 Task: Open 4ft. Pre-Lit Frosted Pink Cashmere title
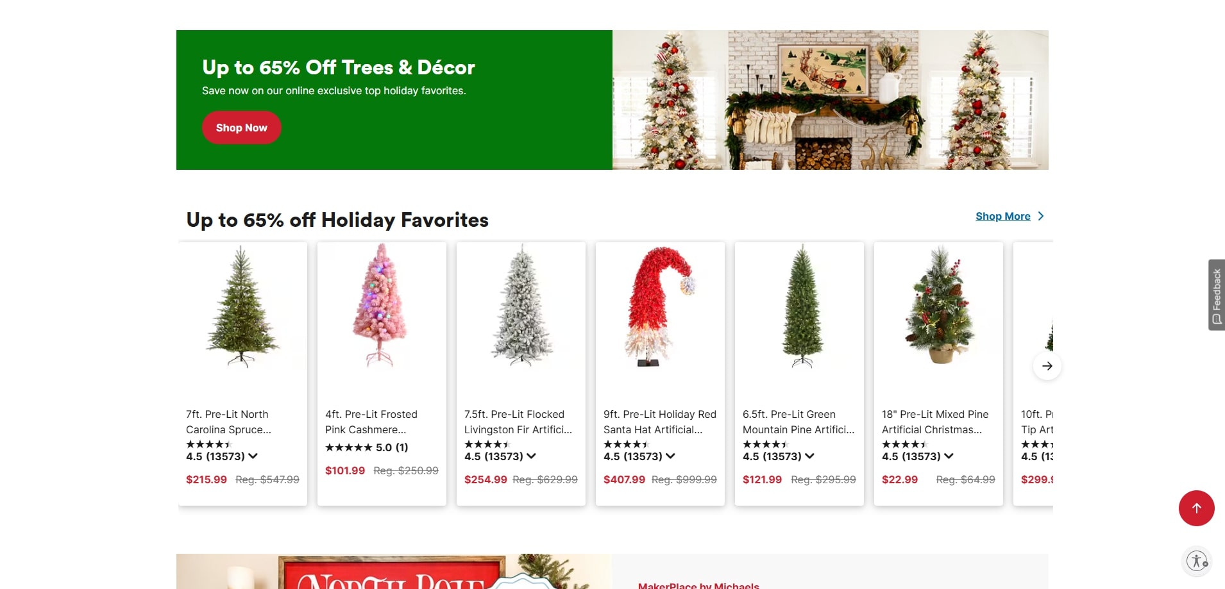(371, 422)
